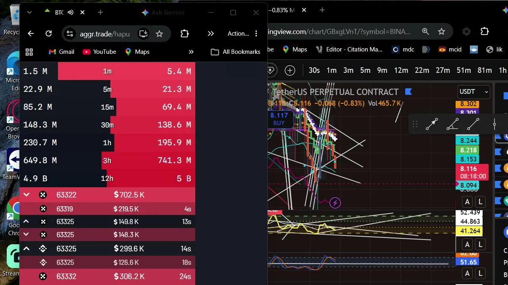Viewport: 508px width, 285px height.
Task: Switch chart to 5m timeframe
Action: tap(365, 70)
